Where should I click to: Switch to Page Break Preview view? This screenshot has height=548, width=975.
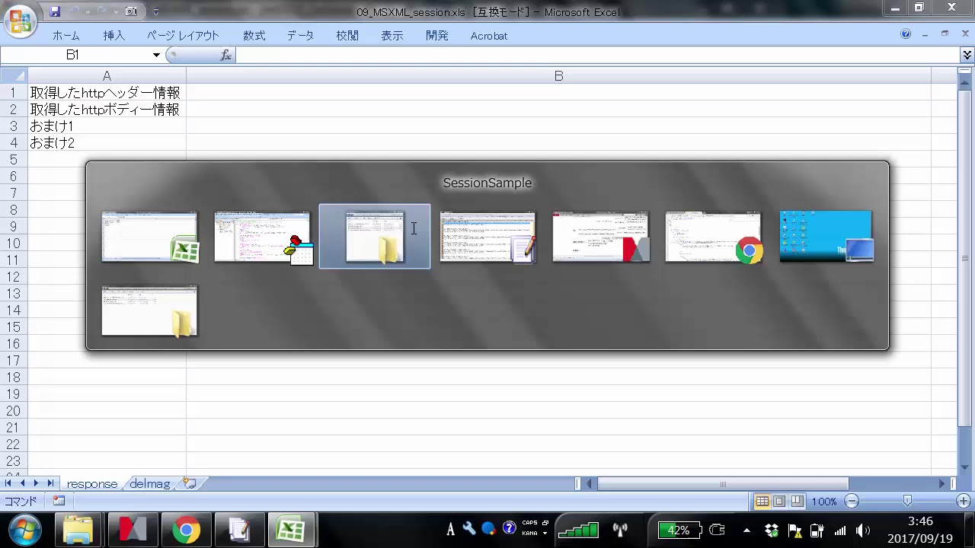tap(797, 501)
